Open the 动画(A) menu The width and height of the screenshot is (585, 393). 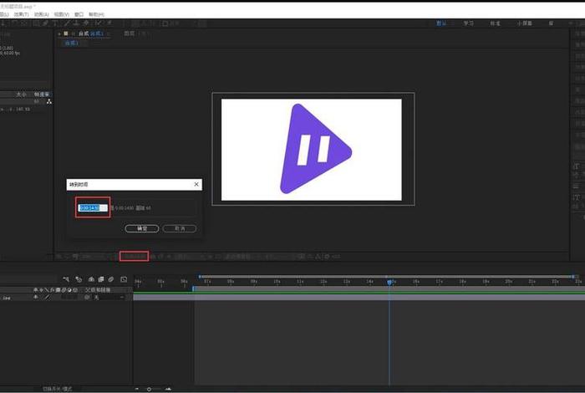click(x=42, y=14)
